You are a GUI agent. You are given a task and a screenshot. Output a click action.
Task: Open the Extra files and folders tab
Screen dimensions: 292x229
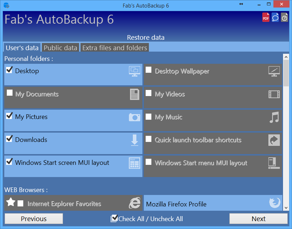point(115,48)
